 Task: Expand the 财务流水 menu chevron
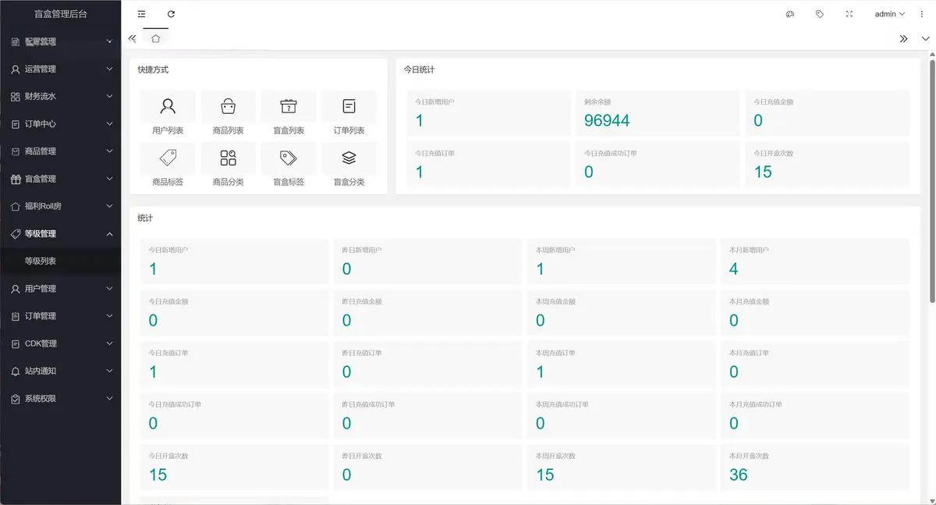click(x=109, y=97)
